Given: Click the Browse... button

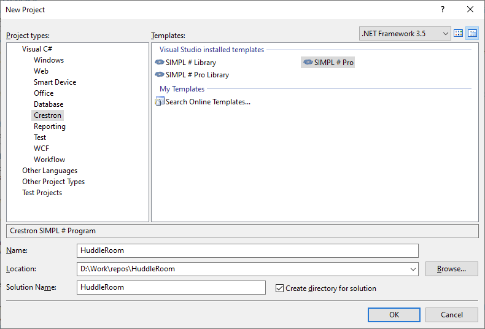Looking at the screenshot, I should [451, 269].
